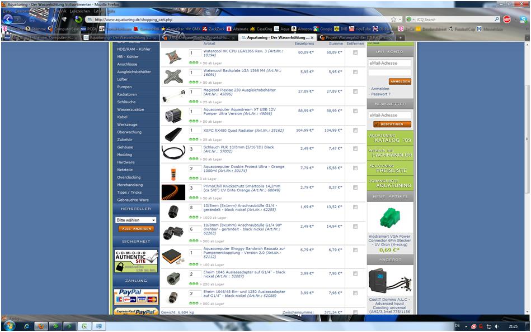Open the Alternate bookmark
Viewport: 531px width, 332px height.
tap(238, 29)
